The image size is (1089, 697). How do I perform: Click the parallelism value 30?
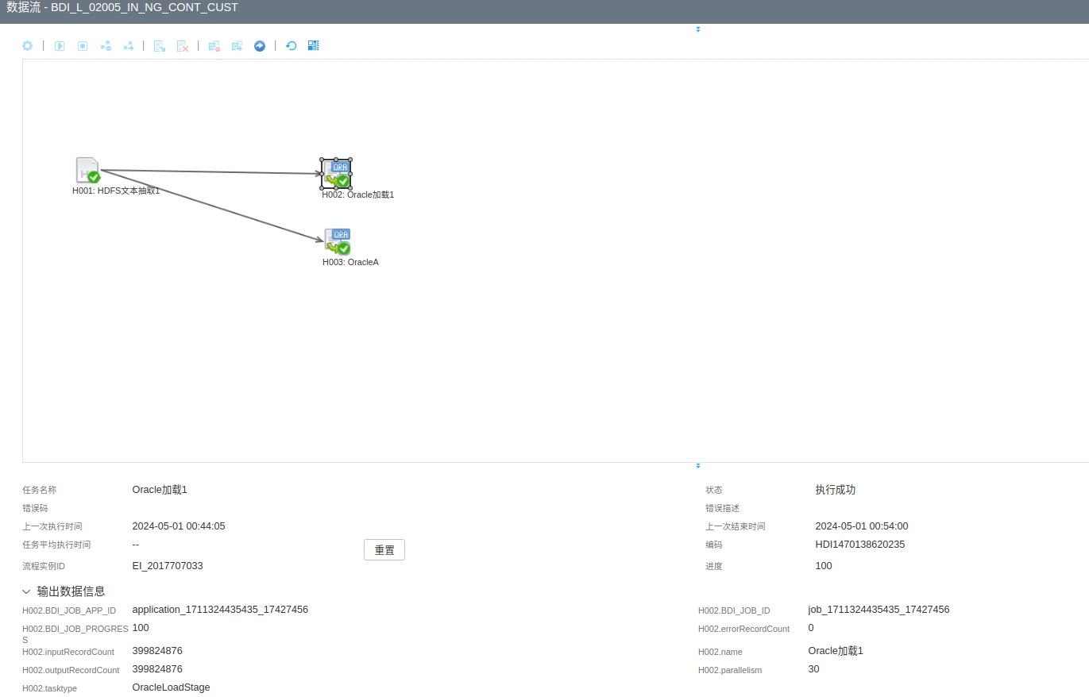[813, 669]
